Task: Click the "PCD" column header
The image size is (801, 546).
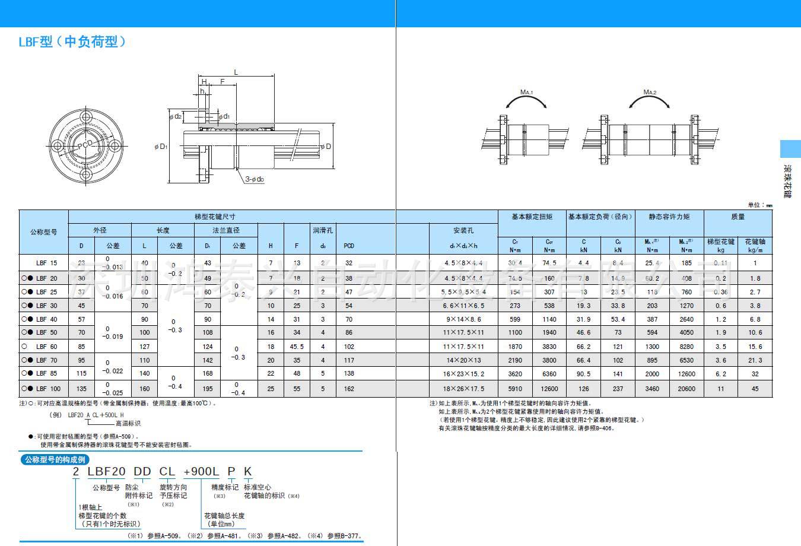Action: (x=349, y=246)
